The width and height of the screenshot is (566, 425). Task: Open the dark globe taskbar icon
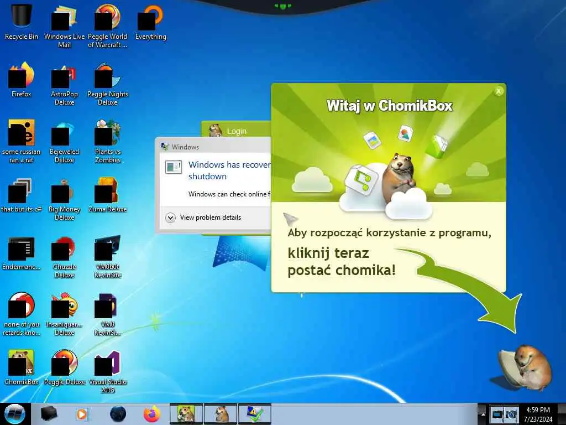[118, 414]
